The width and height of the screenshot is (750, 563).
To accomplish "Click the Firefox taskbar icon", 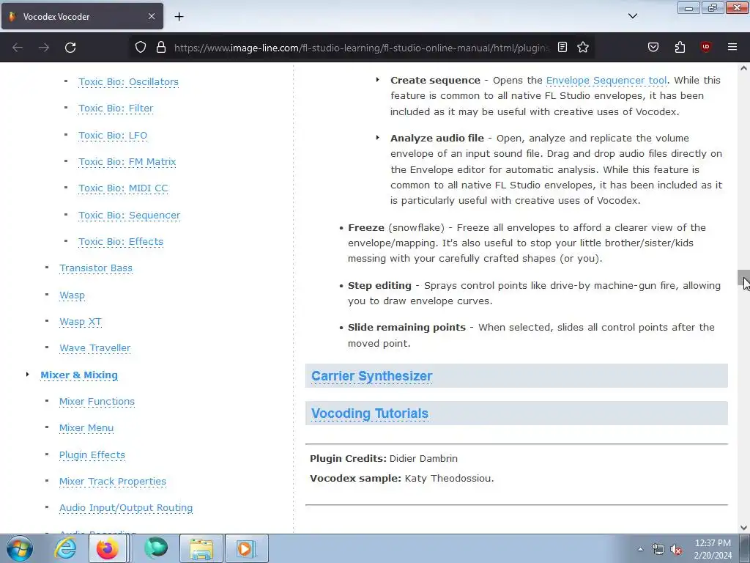I will pyautogui.click(x=108, y=548).
